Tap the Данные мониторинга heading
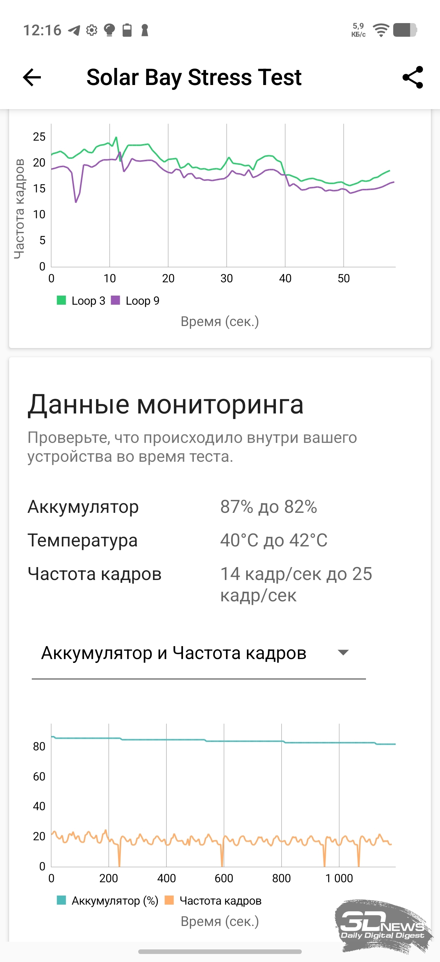This screenshot has height=962, width=440. click(166, 404)
